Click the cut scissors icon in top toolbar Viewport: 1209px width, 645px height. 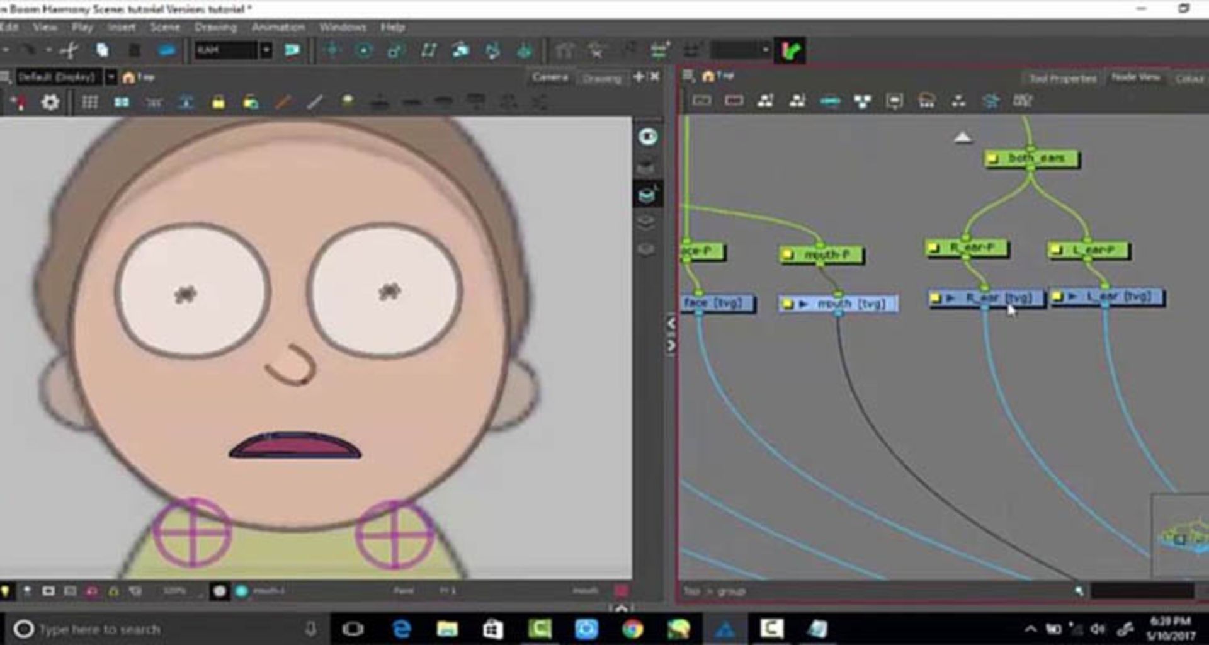click(x=69, y=50)
